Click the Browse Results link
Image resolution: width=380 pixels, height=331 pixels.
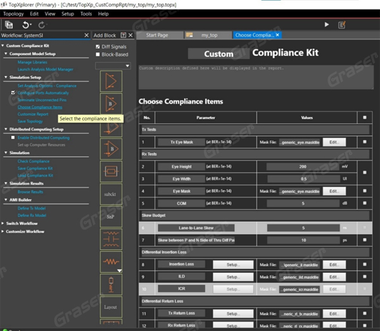[x=30, y=192]
